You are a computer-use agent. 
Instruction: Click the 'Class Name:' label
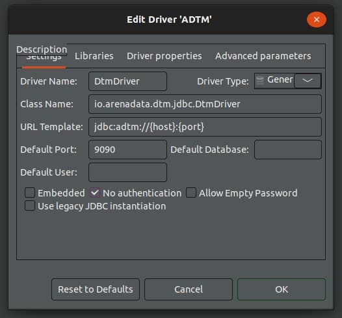[x=47, y=104]
